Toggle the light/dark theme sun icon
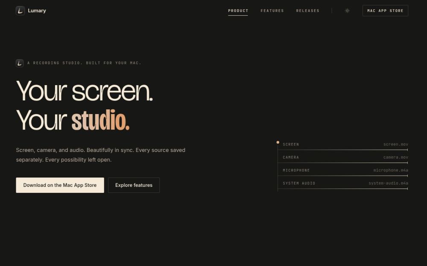427x266 pixels. click(347, 11)
